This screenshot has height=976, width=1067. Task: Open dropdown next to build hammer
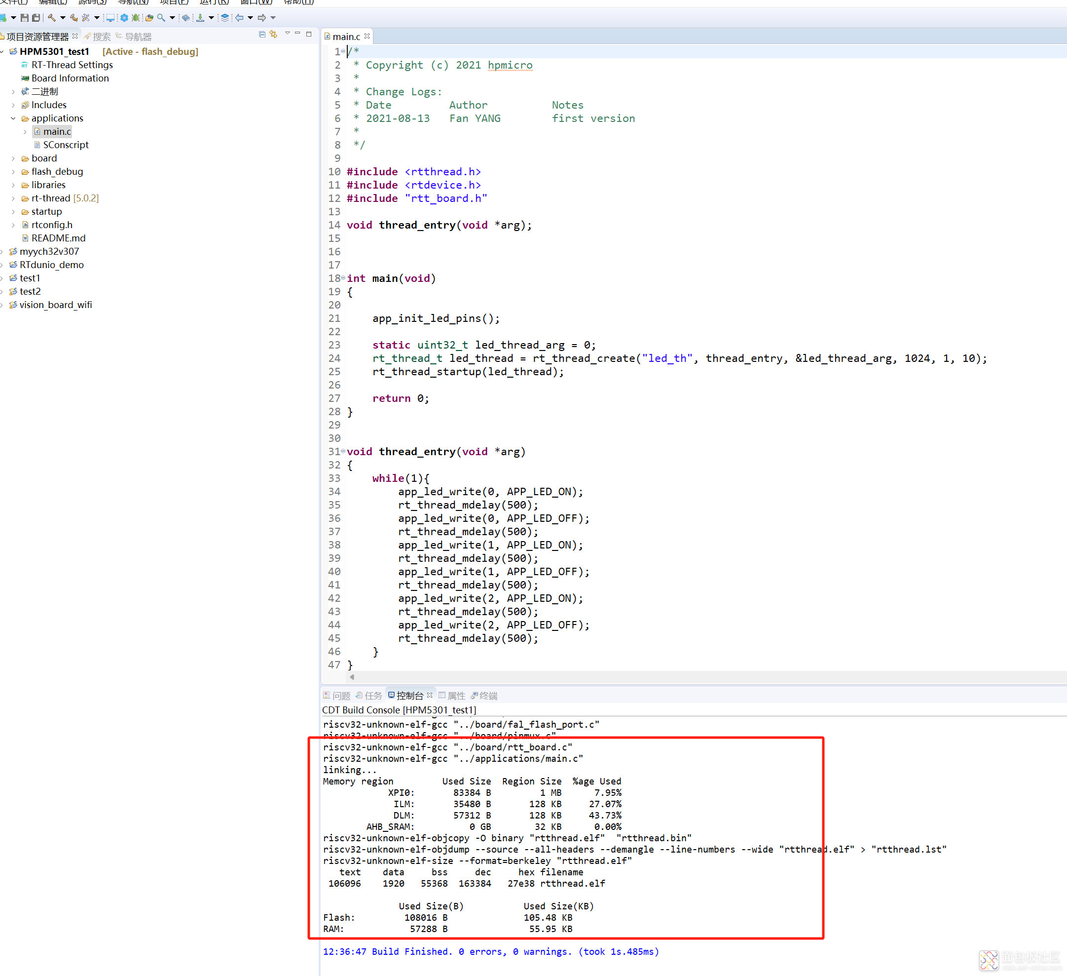pos(63,18)
